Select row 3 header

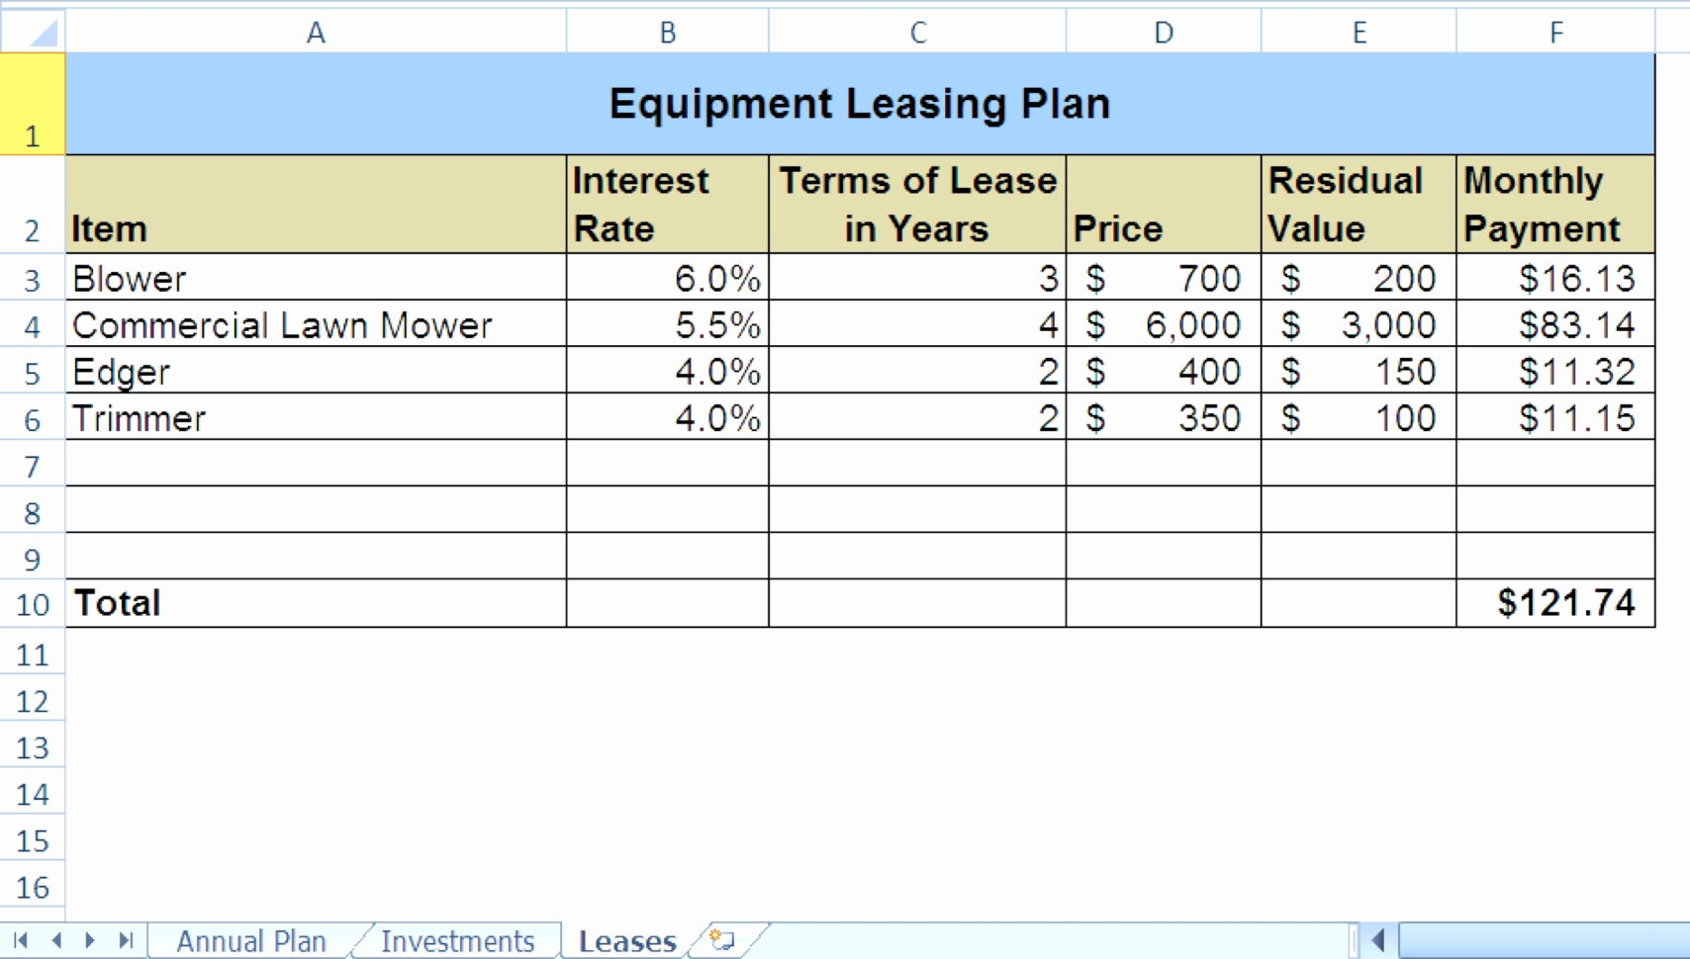pyautogui.click(x=32, y=278)
